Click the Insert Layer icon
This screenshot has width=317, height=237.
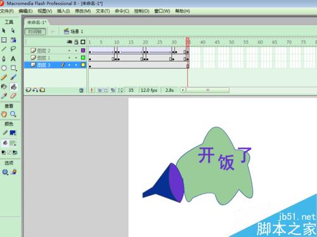pyautogui.click(x=28, y=90)
